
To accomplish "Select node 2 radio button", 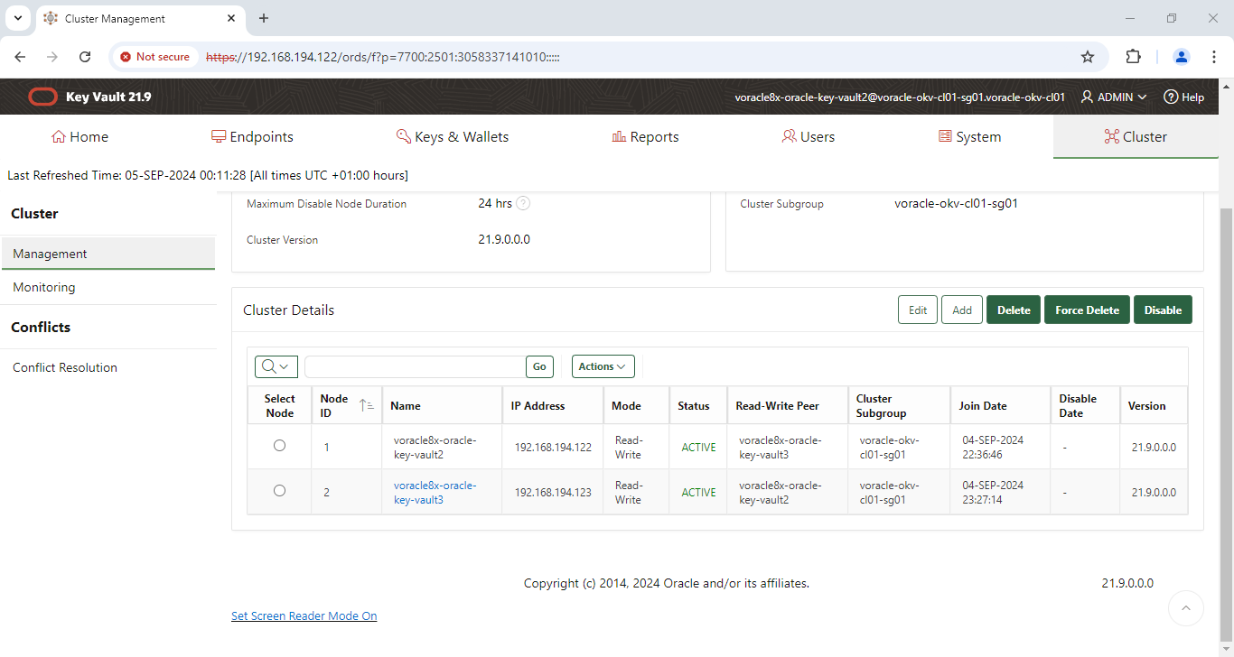I will pos(279,491).
